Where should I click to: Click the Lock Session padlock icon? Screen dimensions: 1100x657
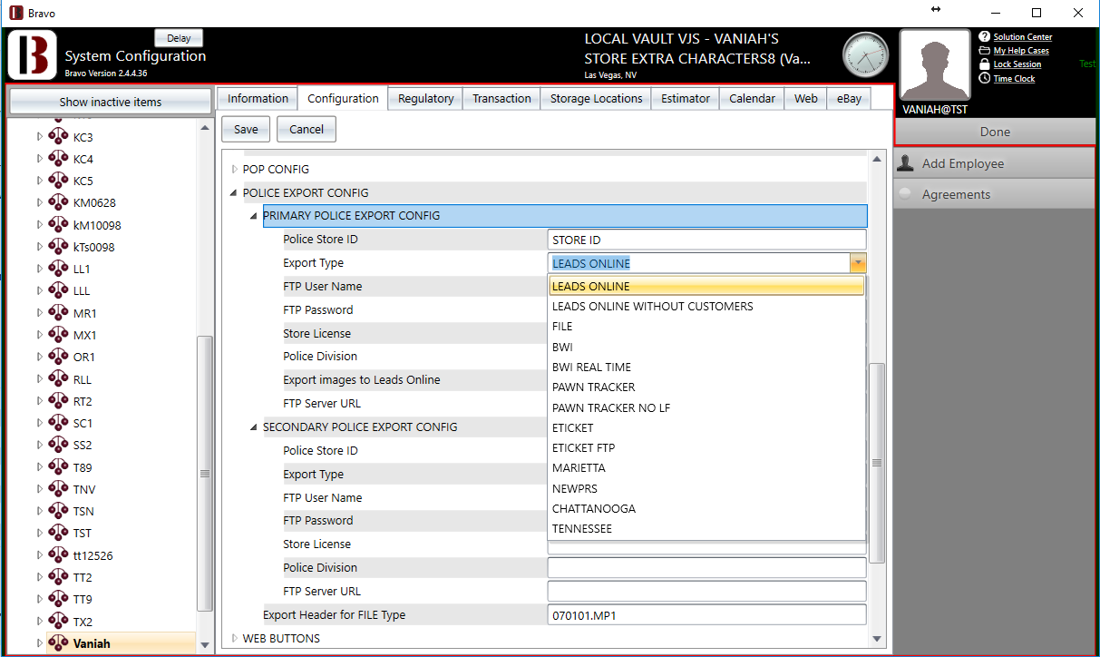pyautogui.click(x=985, y=64)
